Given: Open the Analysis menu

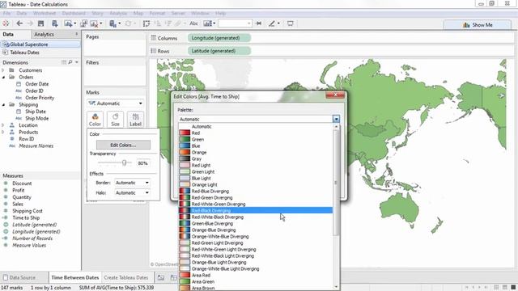Looking at the screenshot, I should click(118, 13).
